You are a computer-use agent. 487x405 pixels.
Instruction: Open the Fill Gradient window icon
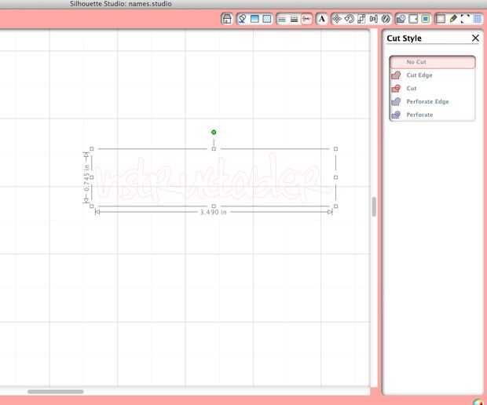254,19
